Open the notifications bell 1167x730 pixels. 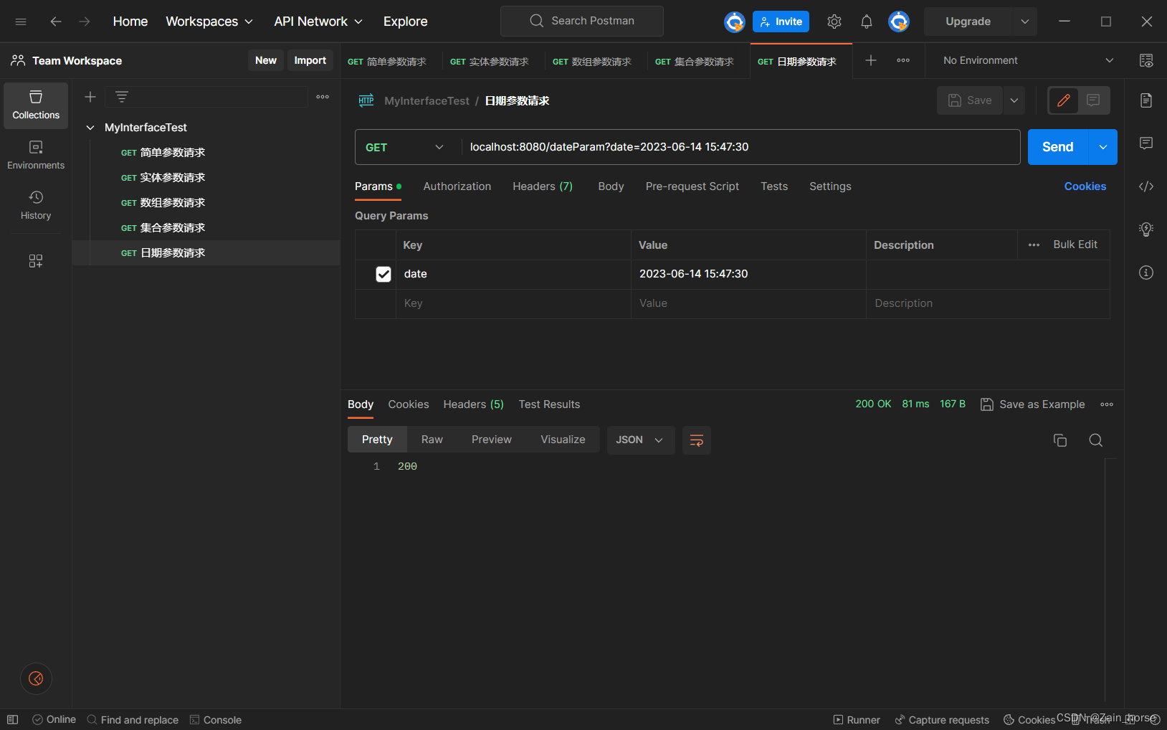[867, 22]
